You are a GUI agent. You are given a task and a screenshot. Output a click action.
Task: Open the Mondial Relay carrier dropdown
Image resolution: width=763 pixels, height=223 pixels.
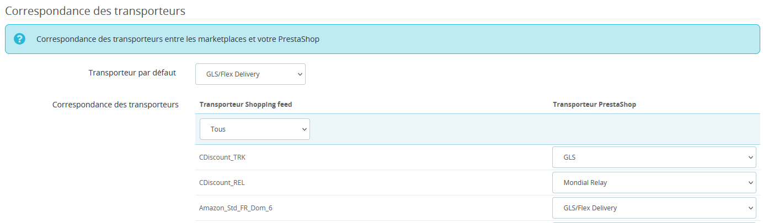coord(654,182)
